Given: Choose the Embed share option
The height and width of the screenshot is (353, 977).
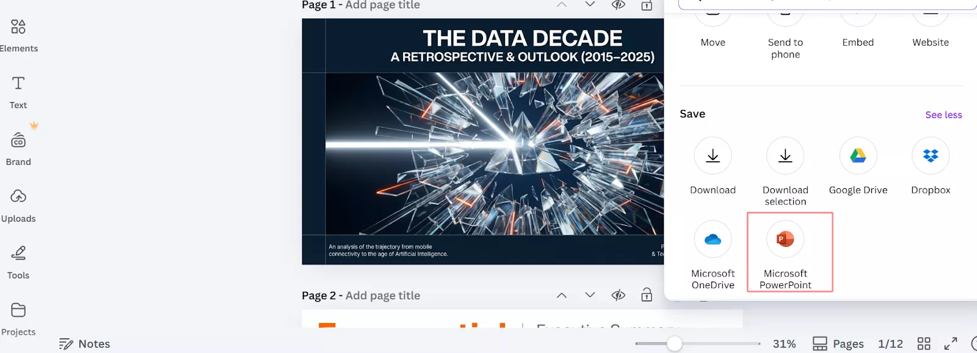Looking at the screenshot, I should [858, 28].
